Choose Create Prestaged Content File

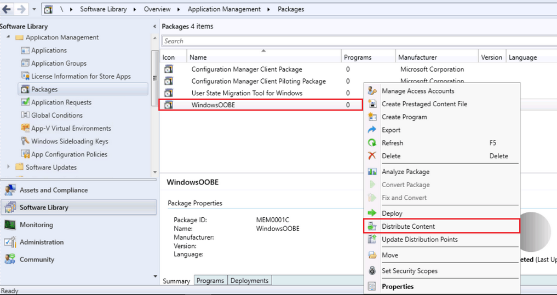coord(442,104)
